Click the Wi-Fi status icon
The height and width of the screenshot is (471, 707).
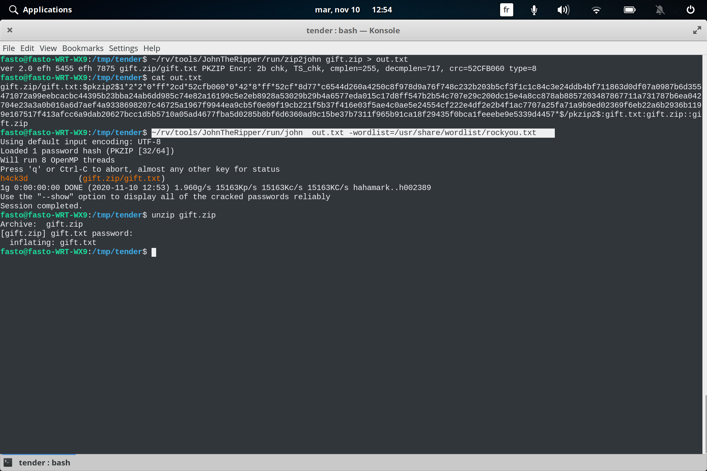coord(596,10)
